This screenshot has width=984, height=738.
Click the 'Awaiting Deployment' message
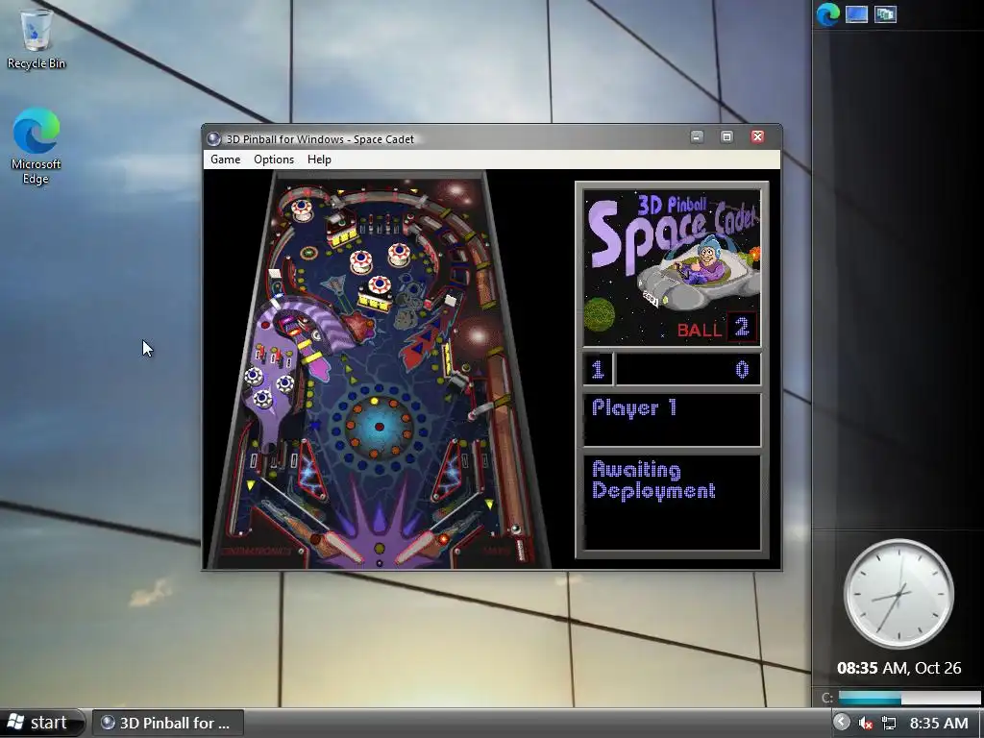(x=653, y=480)
